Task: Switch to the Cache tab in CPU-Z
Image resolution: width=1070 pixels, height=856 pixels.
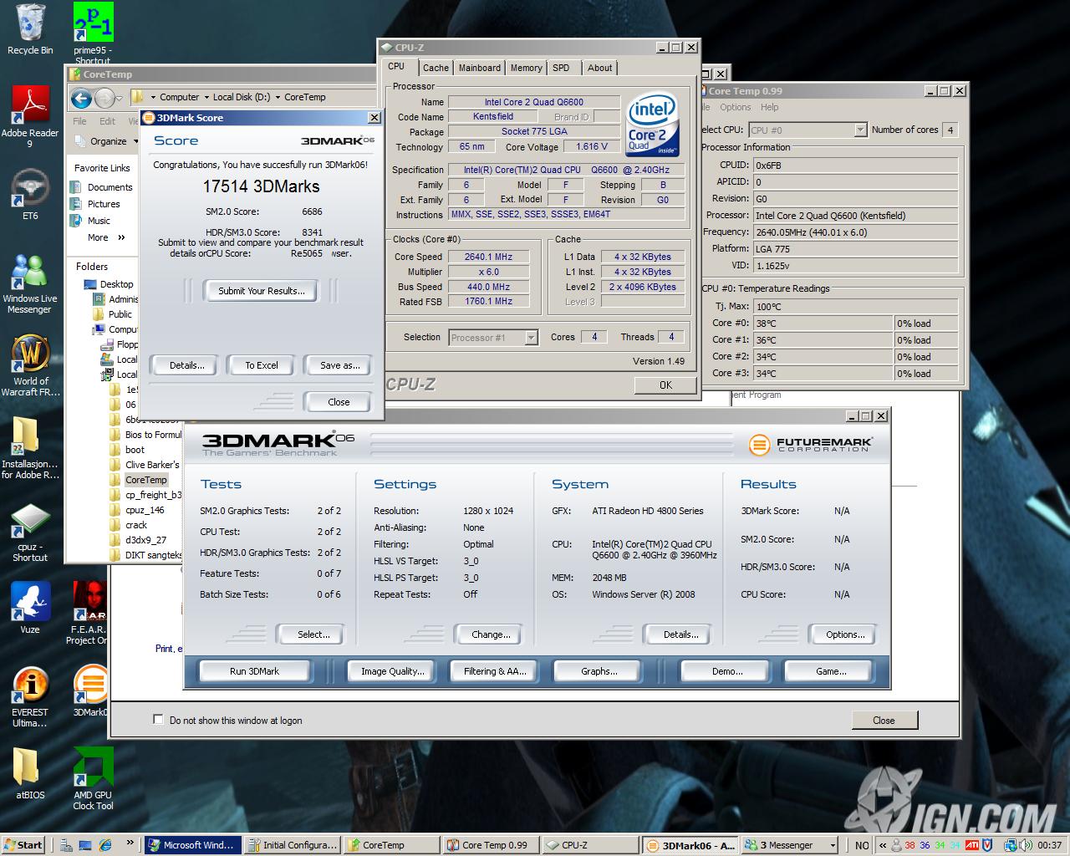Action: coord(436,68)
